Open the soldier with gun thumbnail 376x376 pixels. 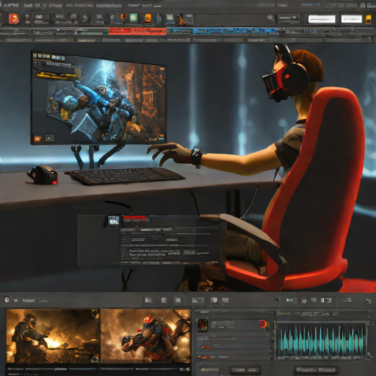(53, 336)
